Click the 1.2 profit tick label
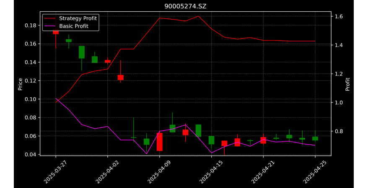This screenshot has width=368, height=188. (x=338, y=74)
